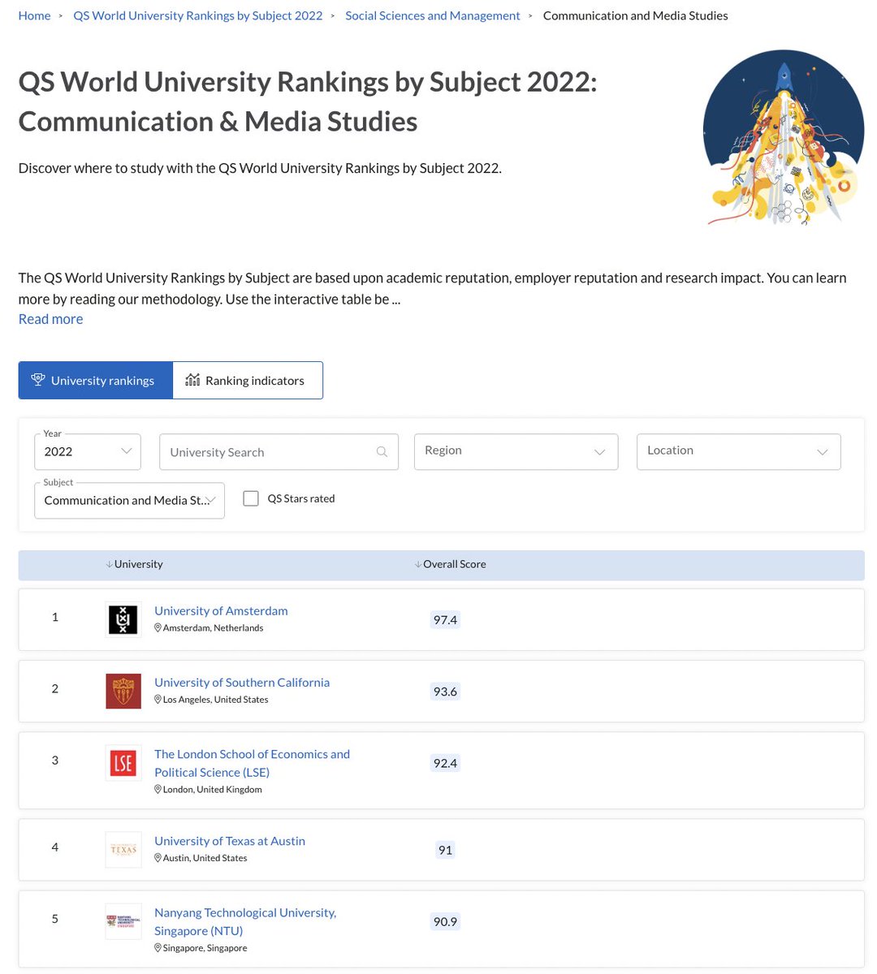Click rank number 1 in the table
This screenshot has width=877, height=974.
click(55, 617)
